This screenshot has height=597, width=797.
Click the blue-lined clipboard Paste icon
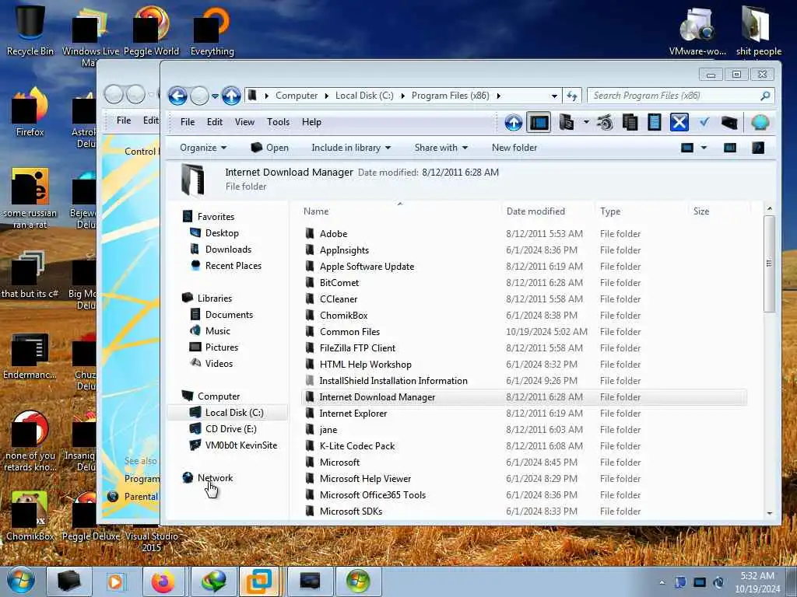coord(654,122)
